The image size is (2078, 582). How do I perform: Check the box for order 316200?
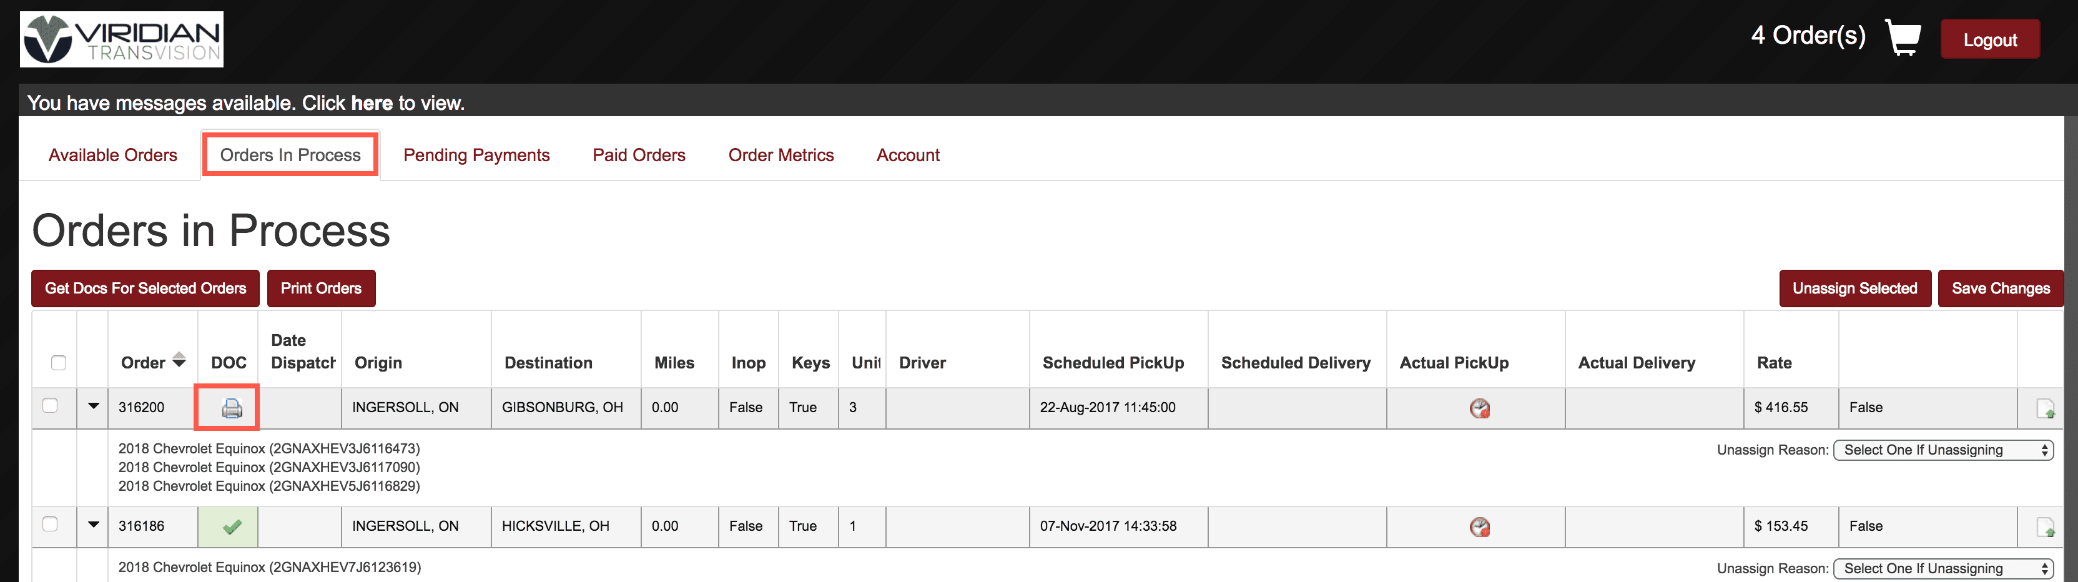tap(50, 405)
